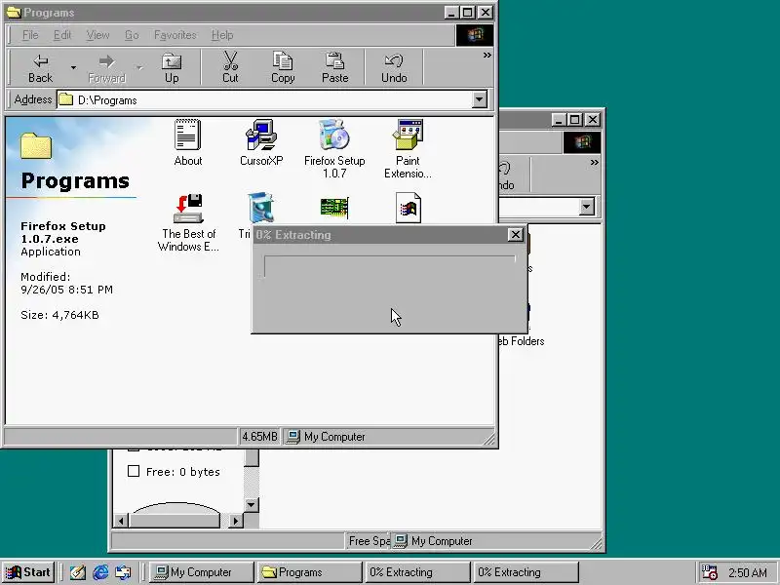
Task: Click Free Space status bar text
Action: click(369, 541)
